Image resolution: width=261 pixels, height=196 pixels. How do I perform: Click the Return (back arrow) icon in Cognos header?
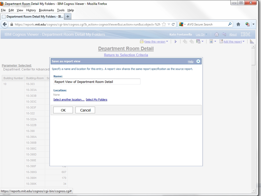point(224,34)
